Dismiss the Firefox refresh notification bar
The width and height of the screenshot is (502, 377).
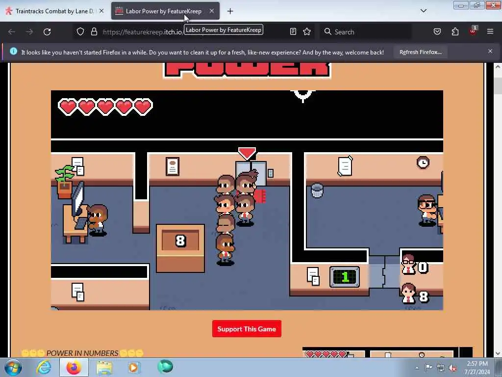point(490,51)
